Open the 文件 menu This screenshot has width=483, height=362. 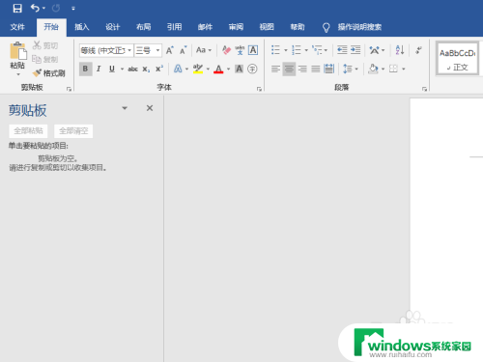tap(17, 27)
